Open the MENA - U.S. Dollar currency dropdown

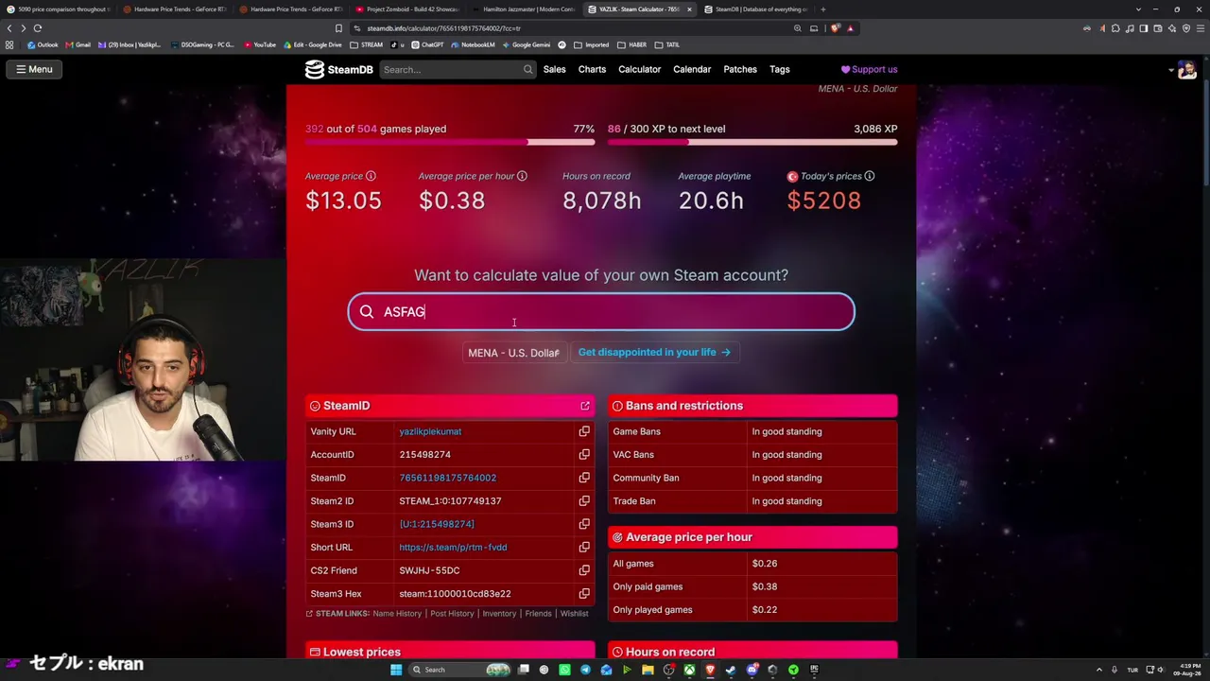click(513, 353)
